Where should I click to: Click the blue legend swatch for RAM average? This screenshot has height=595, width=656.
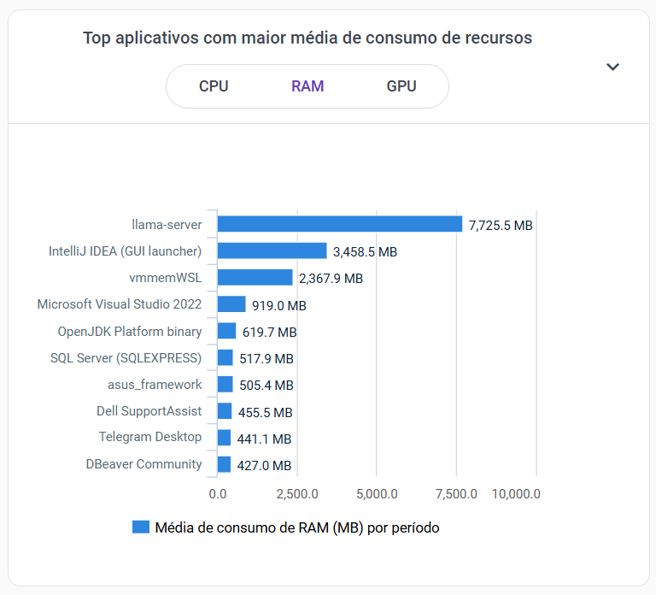tap(141, 527)
